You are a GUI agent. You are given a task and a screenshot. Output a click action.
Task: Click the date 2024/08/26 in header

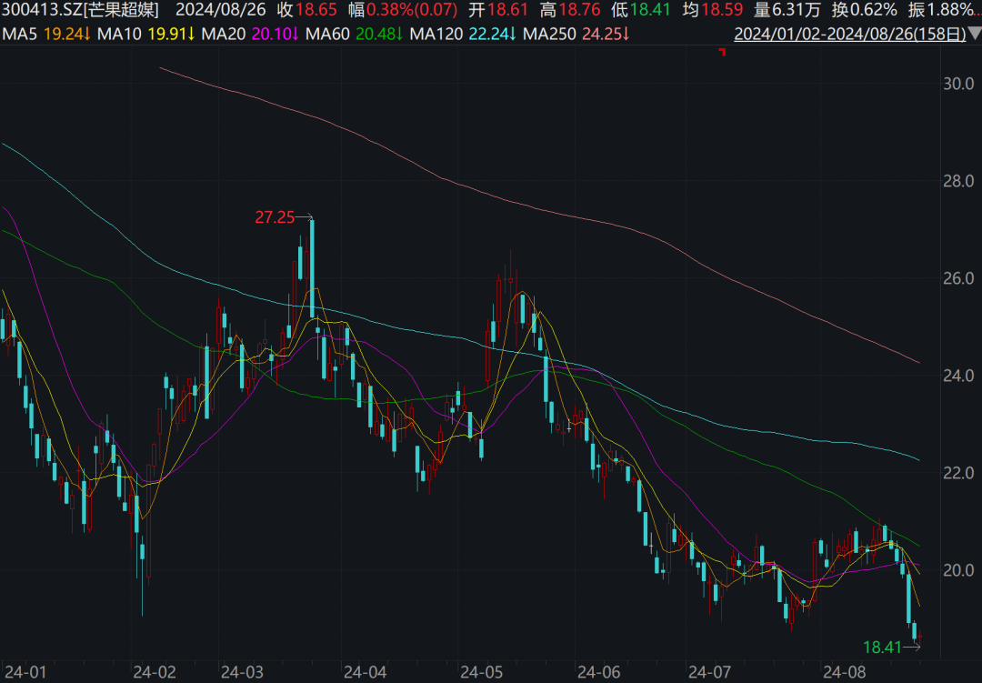pos(220,10)
